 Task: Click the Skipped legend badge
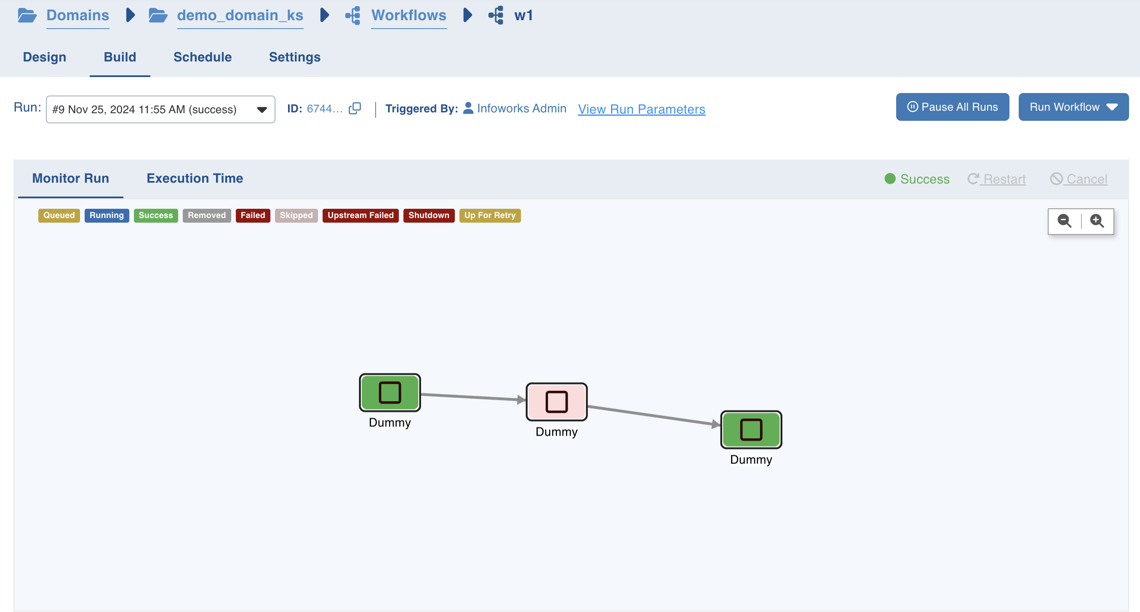[296, 216]
